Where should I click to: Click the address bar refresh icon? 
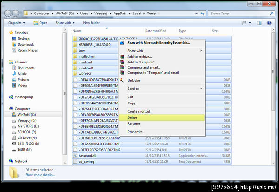[203, 14]
